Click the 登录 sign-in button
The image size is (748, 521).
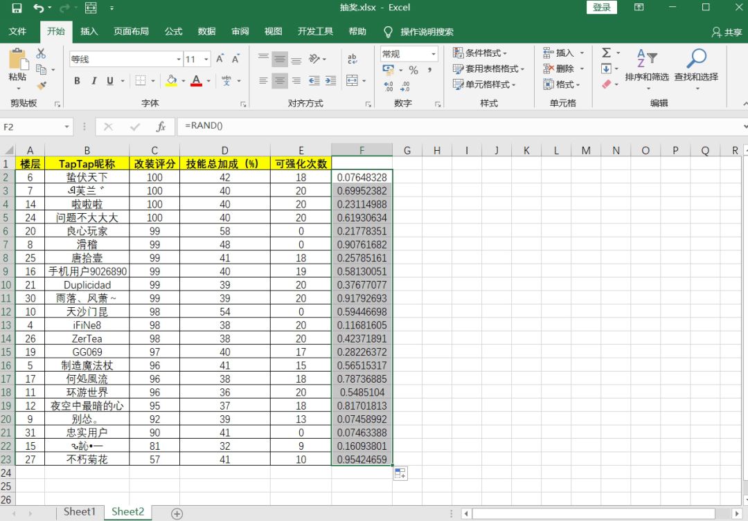pyautogui.click(x=602, y=7)
